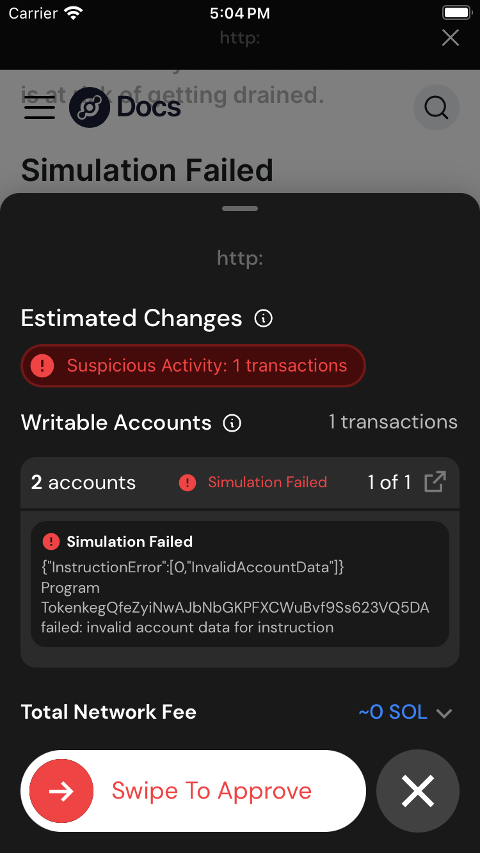Viewport: 480px width, 853px height.
Task: Tap the Swipe To Approve label
Action: pyautogui.click(x=211, y=791)
